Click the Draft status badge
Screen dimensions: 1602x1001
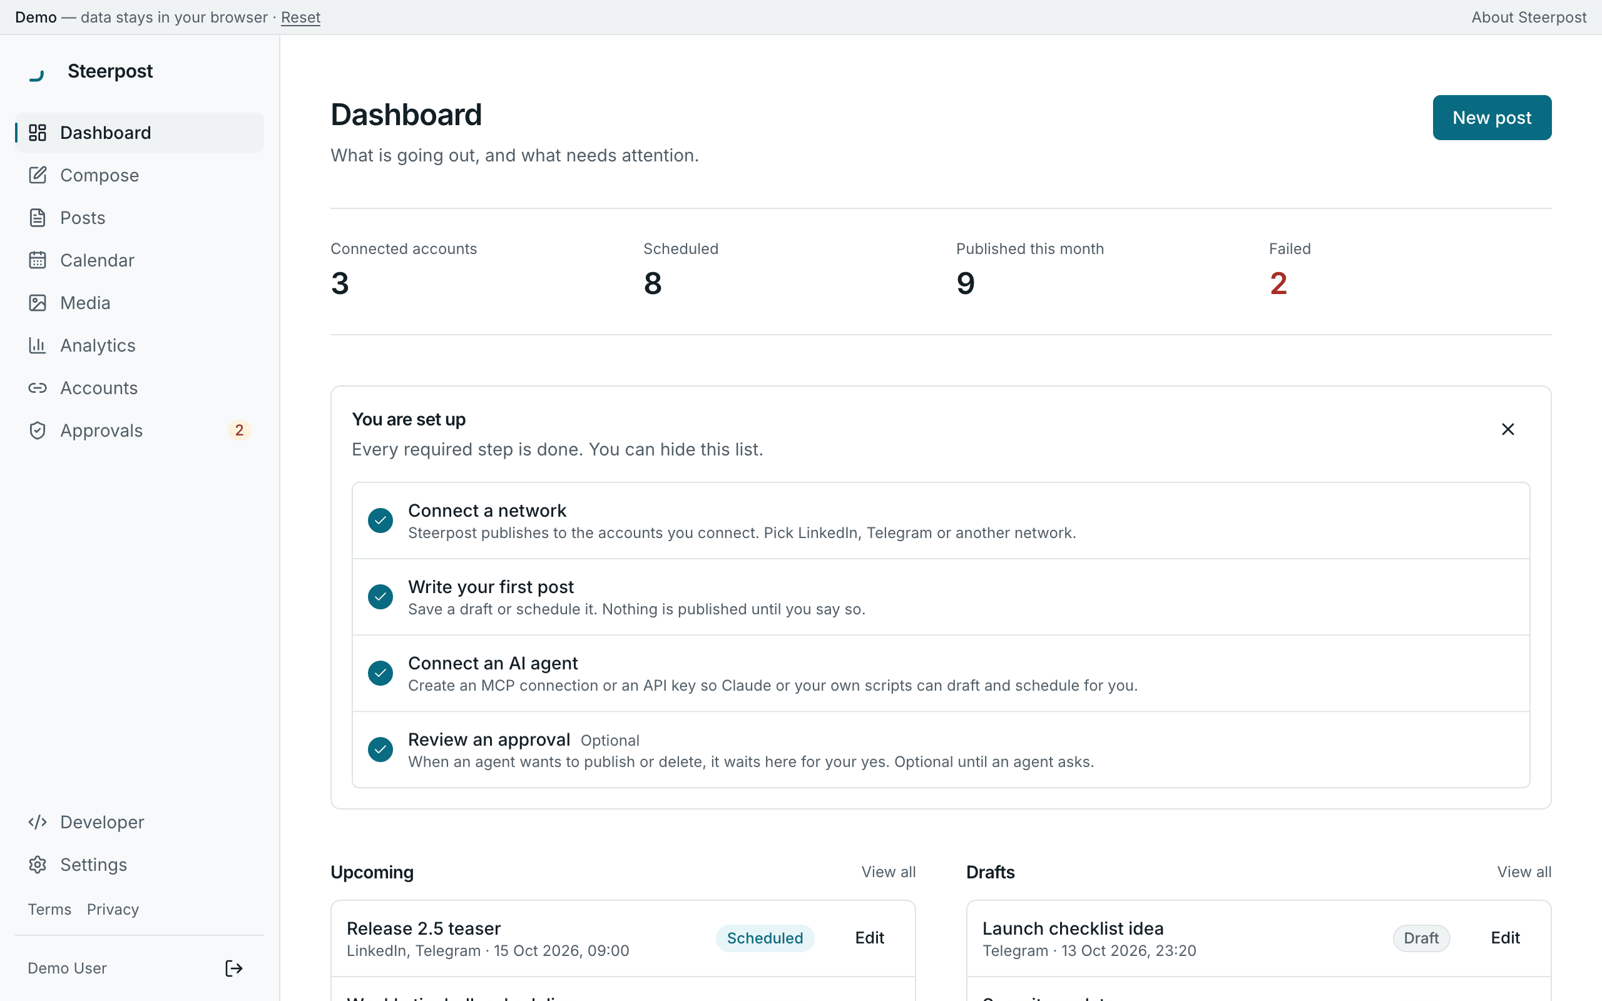[x=1421, y=938]
